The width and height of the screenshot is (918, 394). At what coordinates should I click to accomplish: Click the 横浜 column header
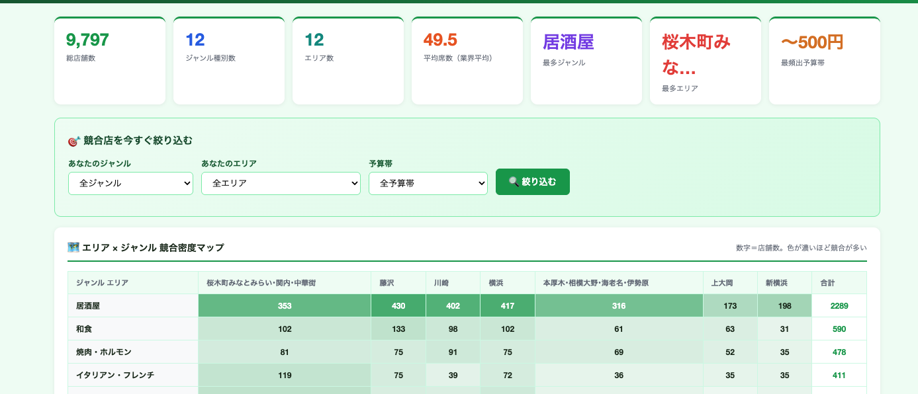(508, 283)
